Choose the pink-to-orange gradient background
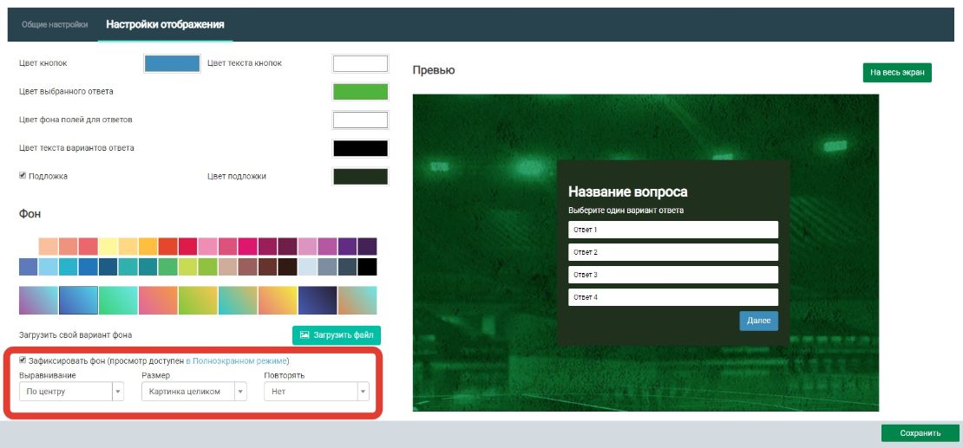963x448 pixels. point(158,300)
